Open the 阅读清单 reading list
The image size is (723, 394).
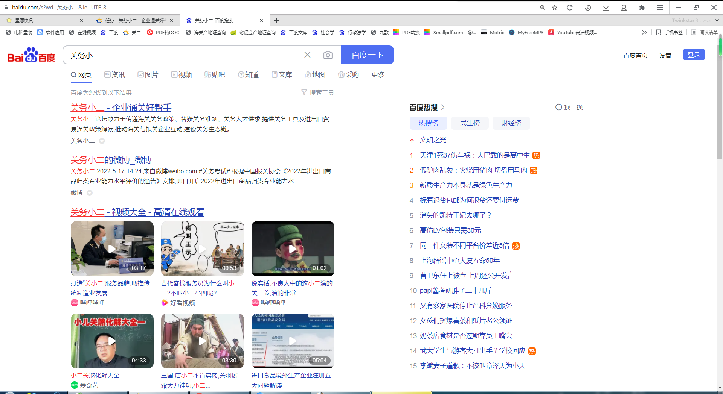(x=705, y=33)
